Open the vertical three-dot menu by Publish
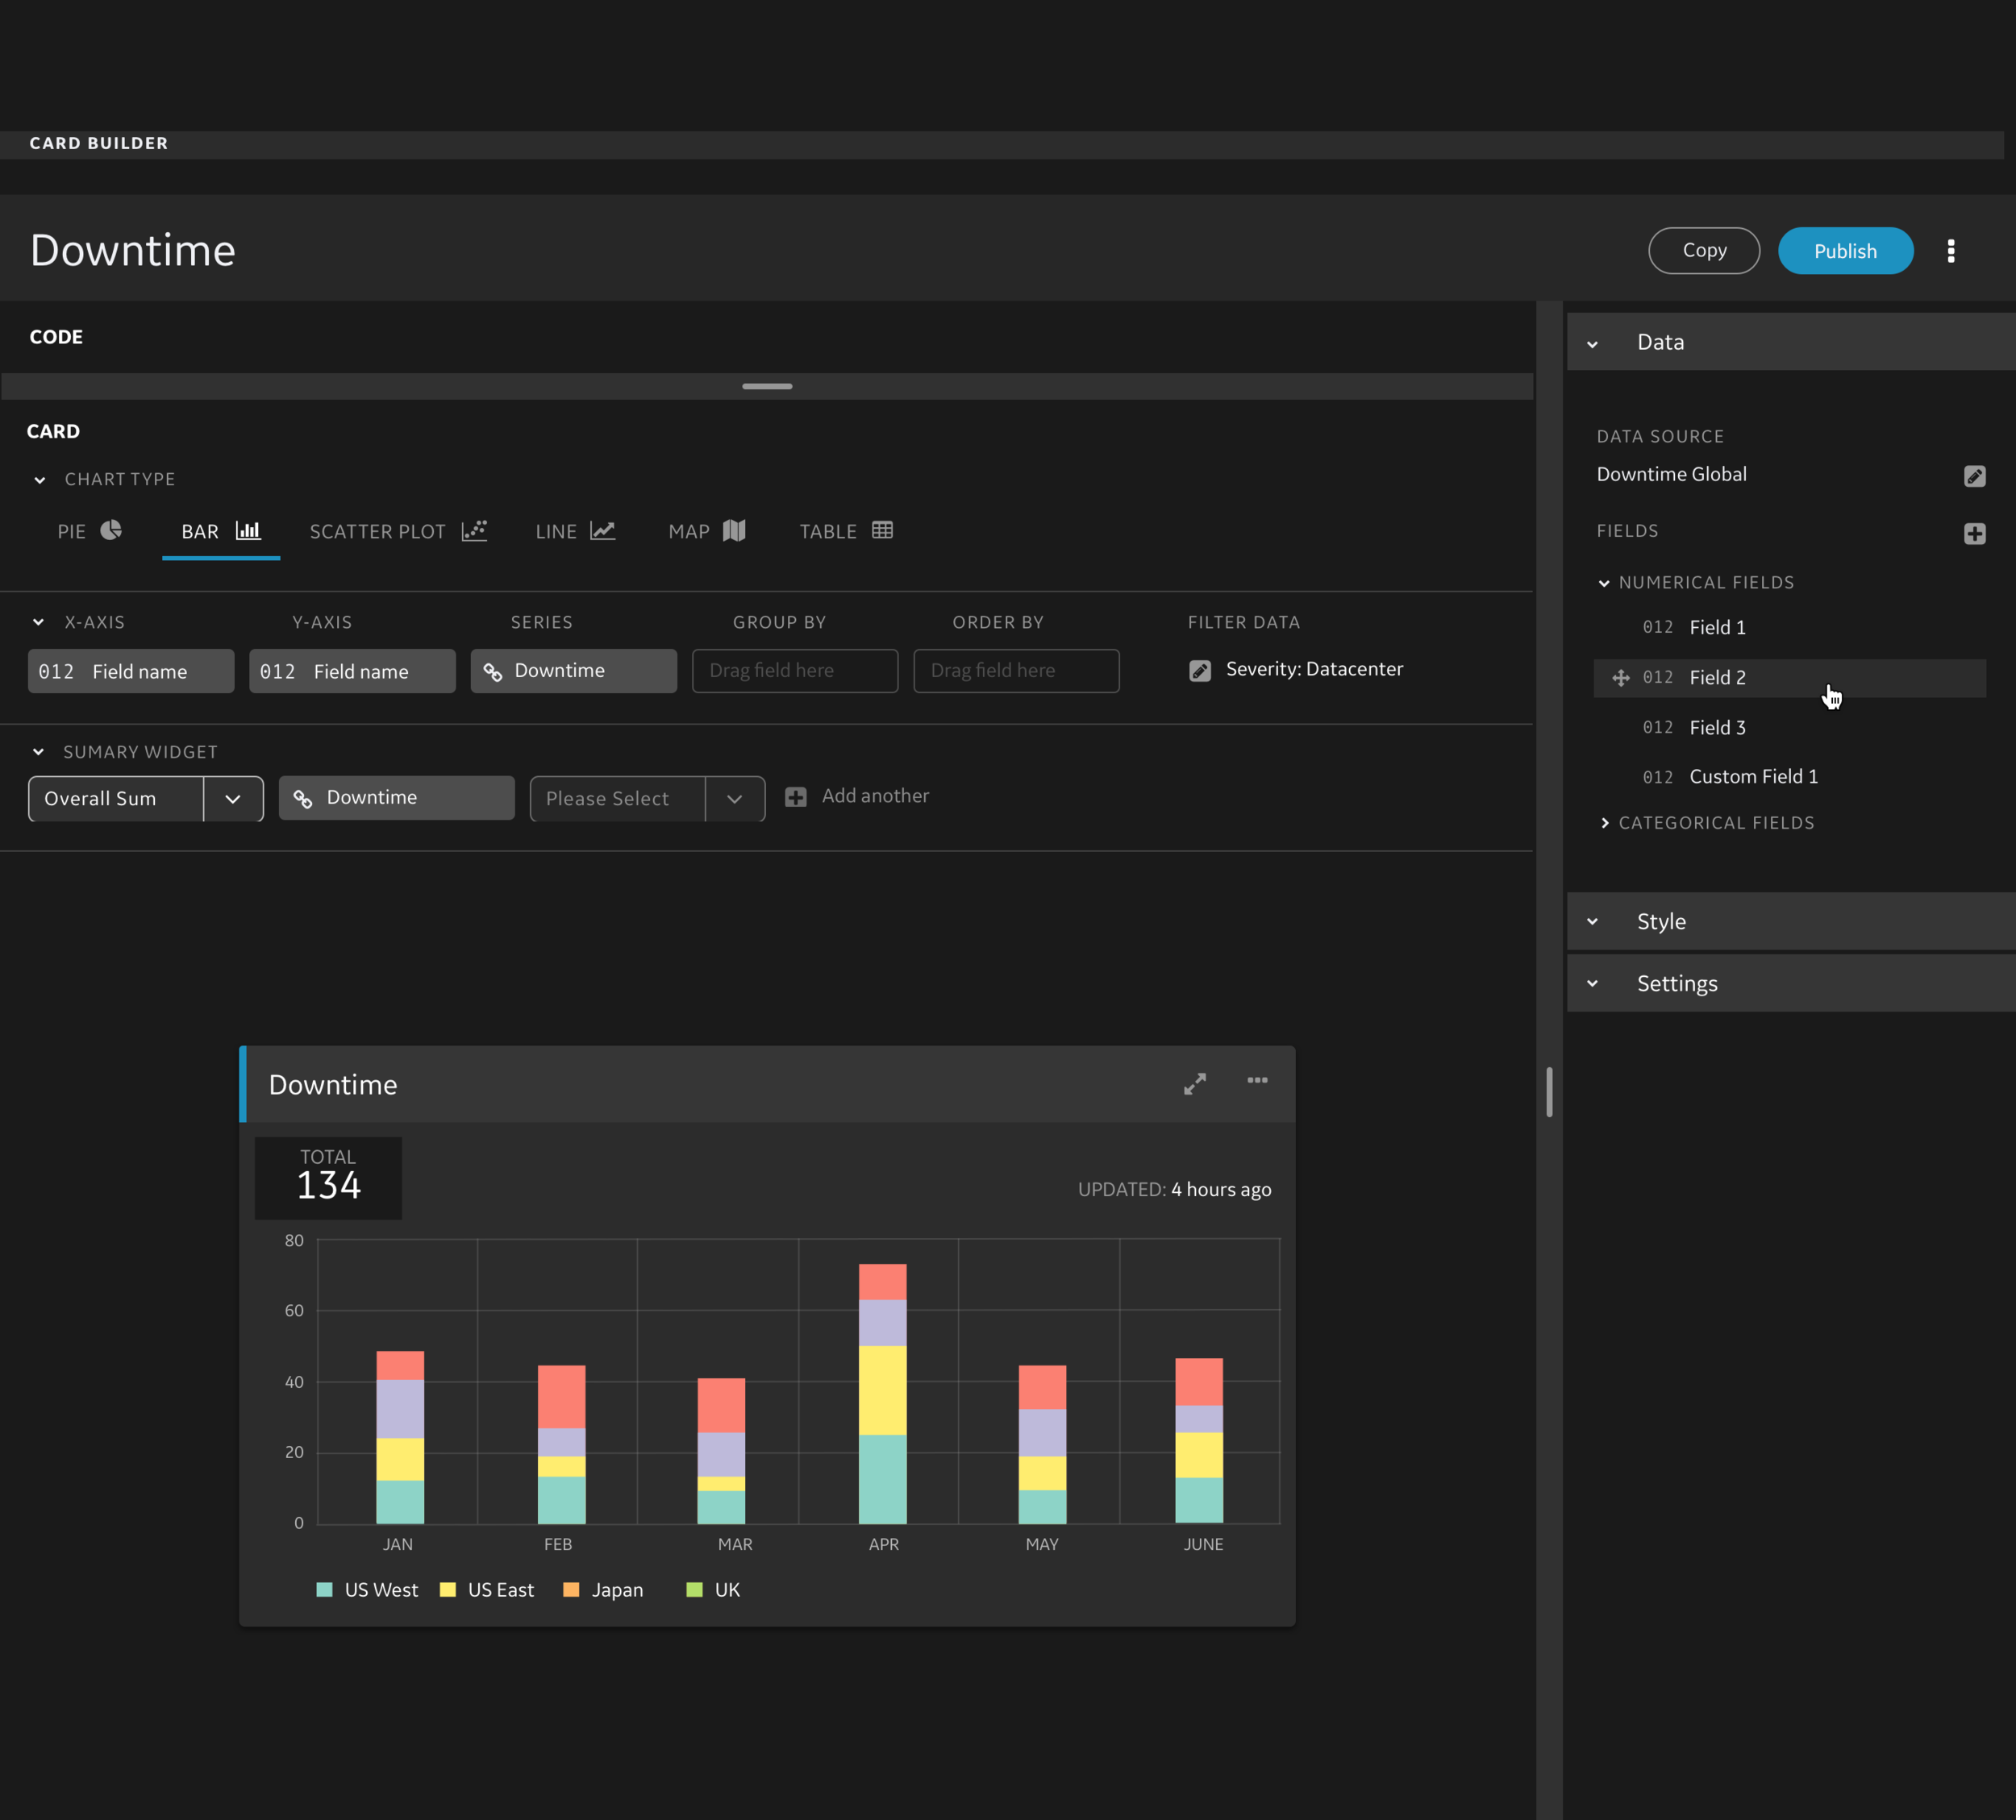This screenshot has height=1820, width=2016. point(1950,251)
